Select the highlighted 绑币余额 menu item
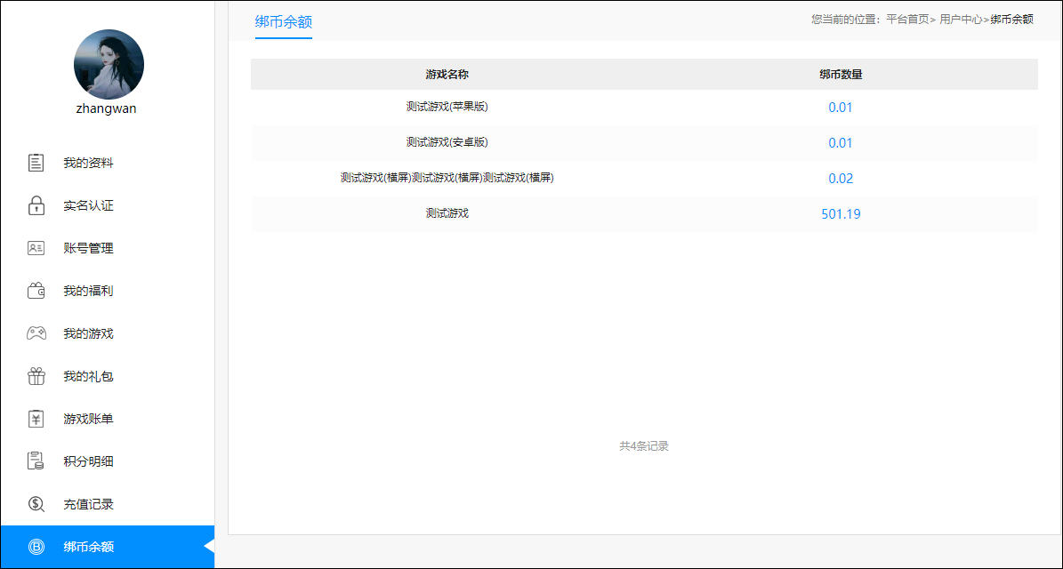The width and height of the screenshot is (1063, 569). tap(107, 547)
